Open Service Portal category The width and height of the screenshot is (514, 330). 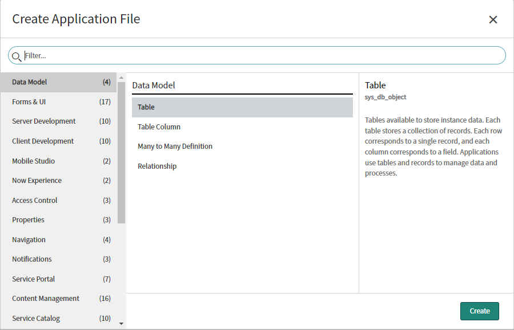click(58, 279)
